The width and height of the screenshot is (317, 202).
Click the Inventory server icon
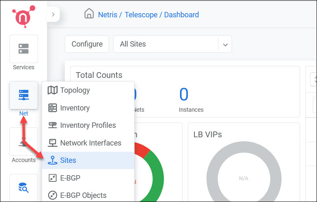[x=52, y=108]
